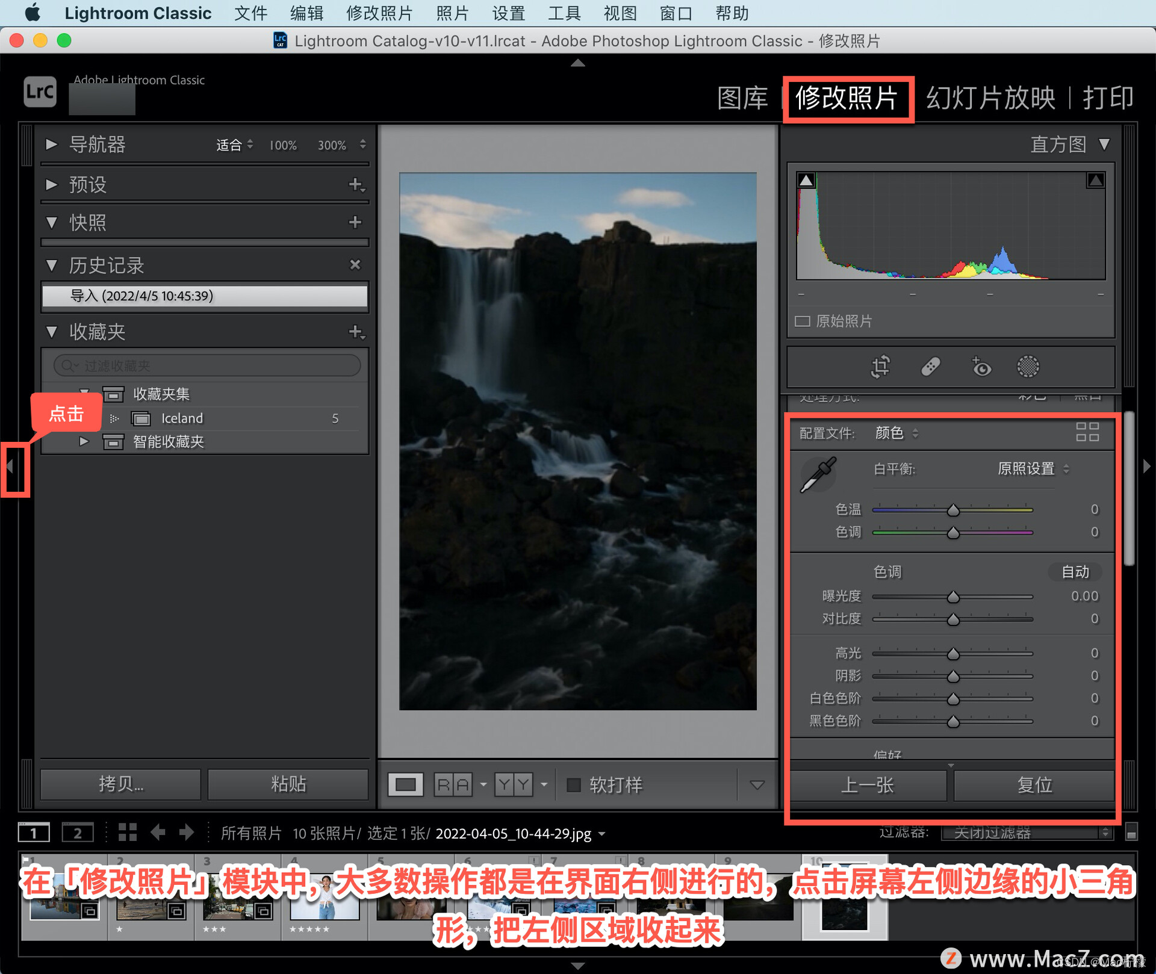Screen dimensions: 1156x974
Task: Toggle the shadow clipping indicator in histogram
Action: pos(806,180)
